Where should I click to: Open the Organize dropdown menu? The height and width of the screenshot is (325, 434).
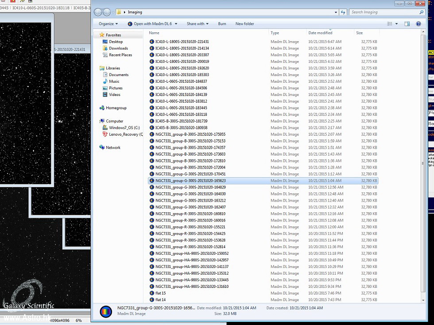(108, 24)
